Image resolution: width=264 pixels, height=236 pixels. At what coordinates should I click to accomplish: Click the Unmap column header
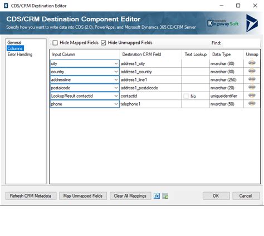(252, 54)
